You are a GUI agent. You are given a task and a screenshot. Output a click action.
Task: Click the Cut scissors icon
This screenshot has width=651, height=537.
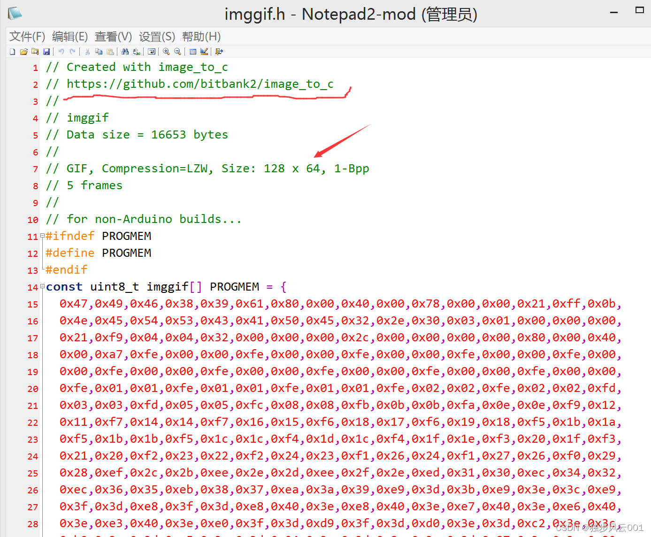[87, 52]
